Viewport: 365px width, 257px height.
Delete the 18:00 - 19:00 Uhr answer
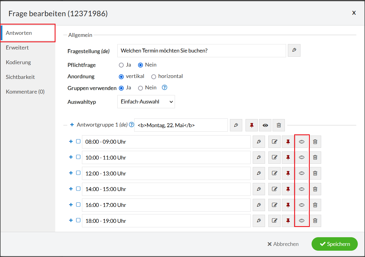click(315, 221)
